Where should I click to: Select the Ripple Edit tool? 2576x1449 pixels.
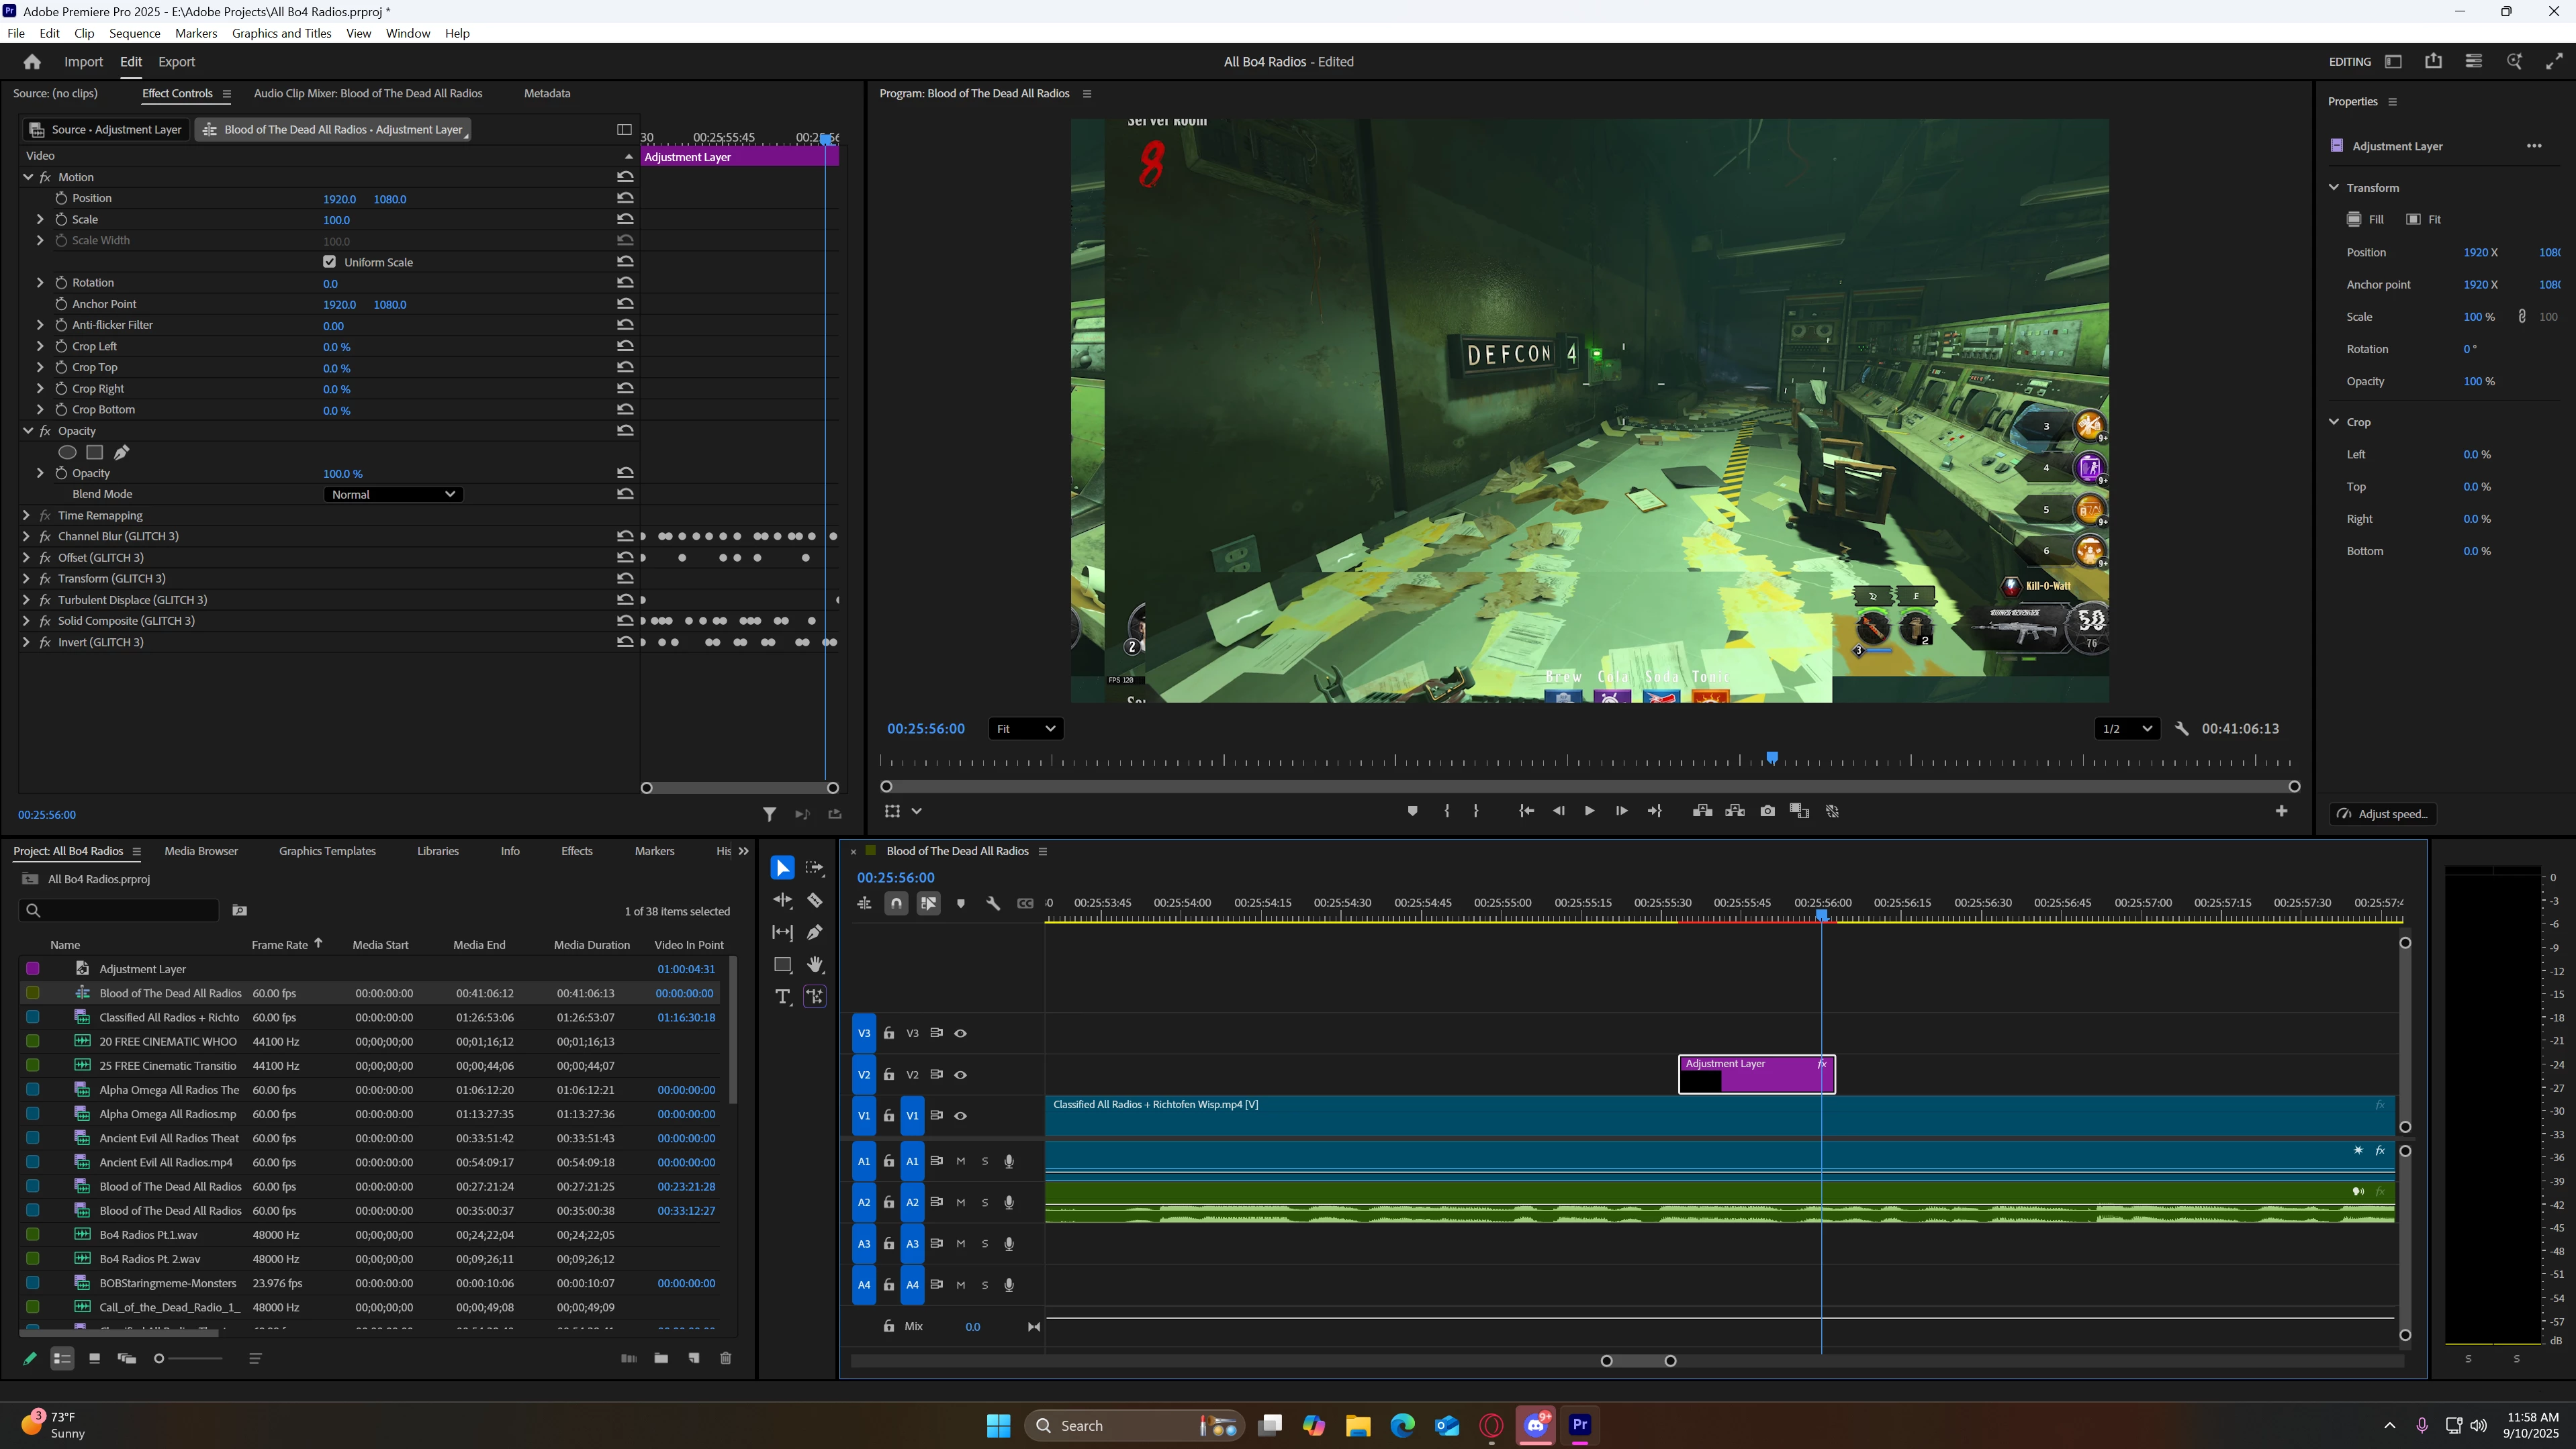[x=782, y=901]
